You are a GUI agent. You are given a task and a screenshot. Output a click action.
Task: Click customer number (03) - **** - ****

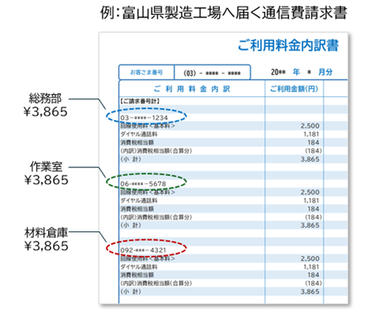pyautogui.click(x=212, y=73)
